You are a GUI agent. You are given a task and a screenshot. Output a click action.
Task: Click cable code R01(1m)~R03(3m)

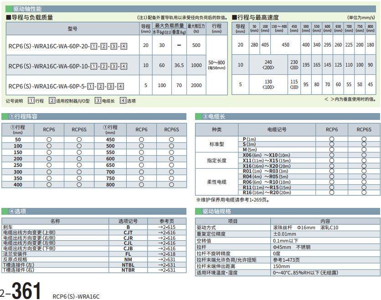click(265, 171)
